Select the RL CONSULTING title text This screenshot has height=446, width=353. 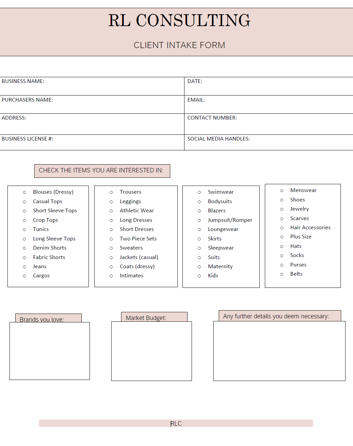coord(179,20)
